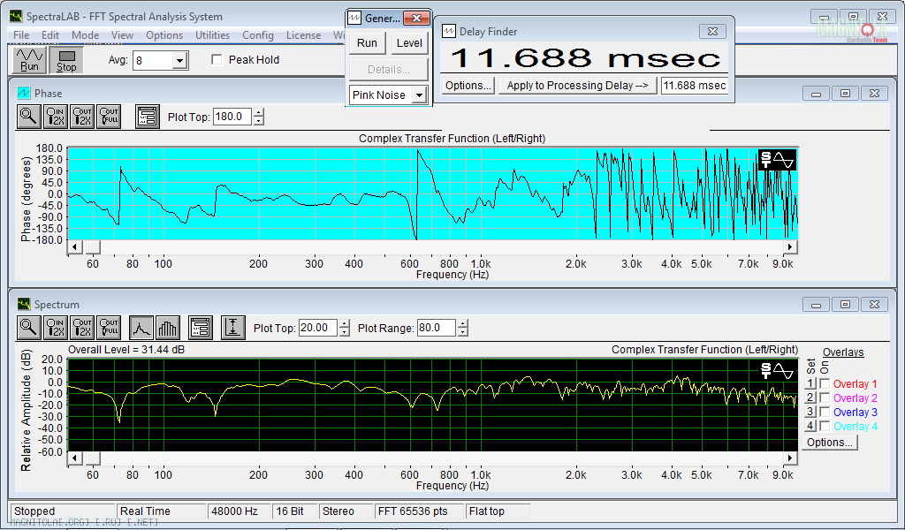Viewport: 905px width, 530px height.
Task: Open the Config menu
Action: click(x=258, y=35)
